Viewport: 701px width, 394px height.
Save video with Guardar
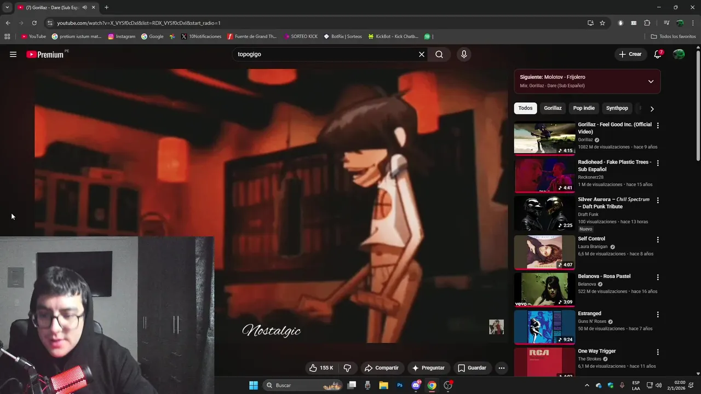pyautogui.click(x=472, y=368)
